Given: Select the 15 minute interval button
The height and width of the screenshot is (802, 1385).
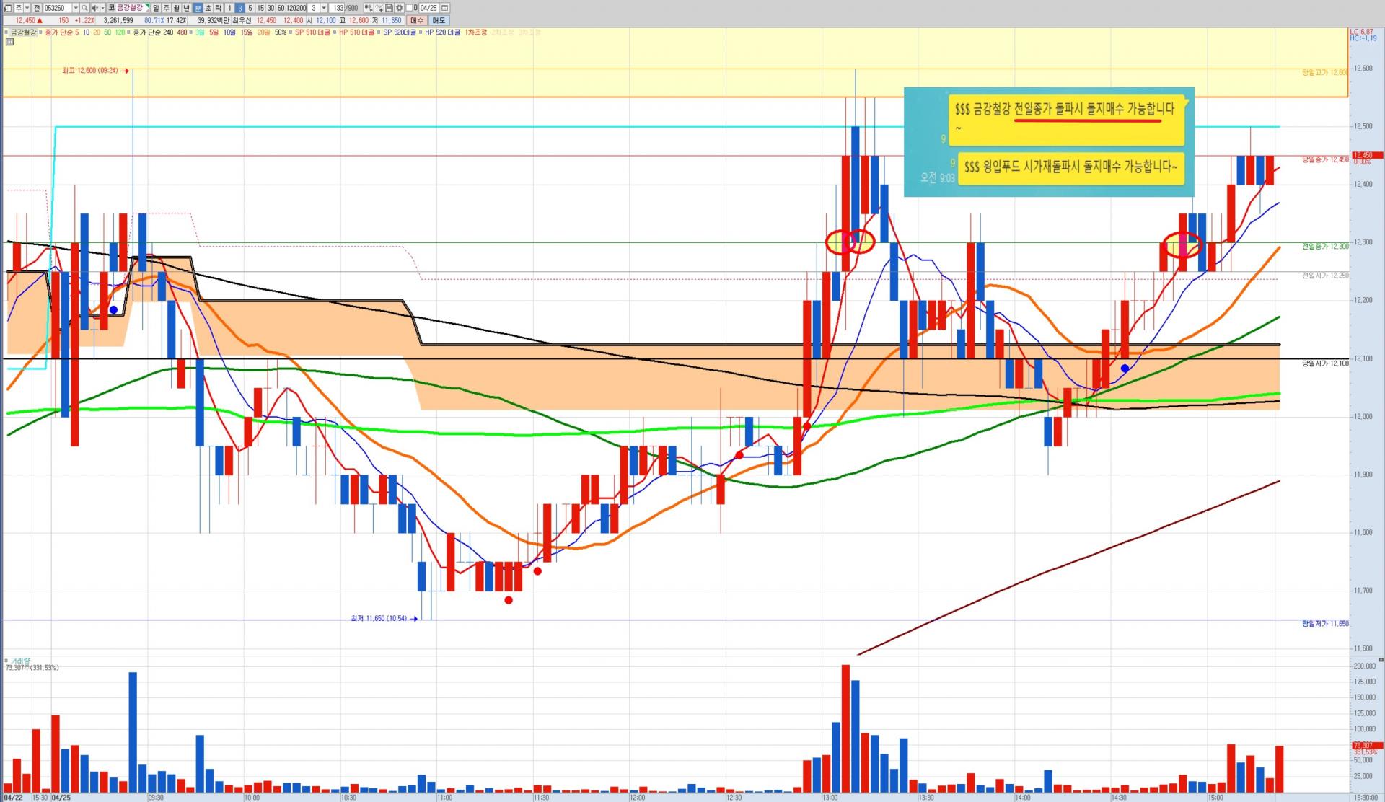Looking at the screenshot, I should click(260, 8).
